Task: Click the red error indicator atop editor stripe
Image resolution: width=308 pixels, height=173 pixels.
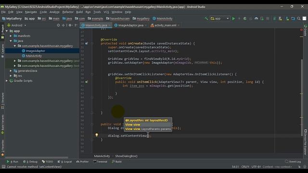Action: click(x=301, y=30)
